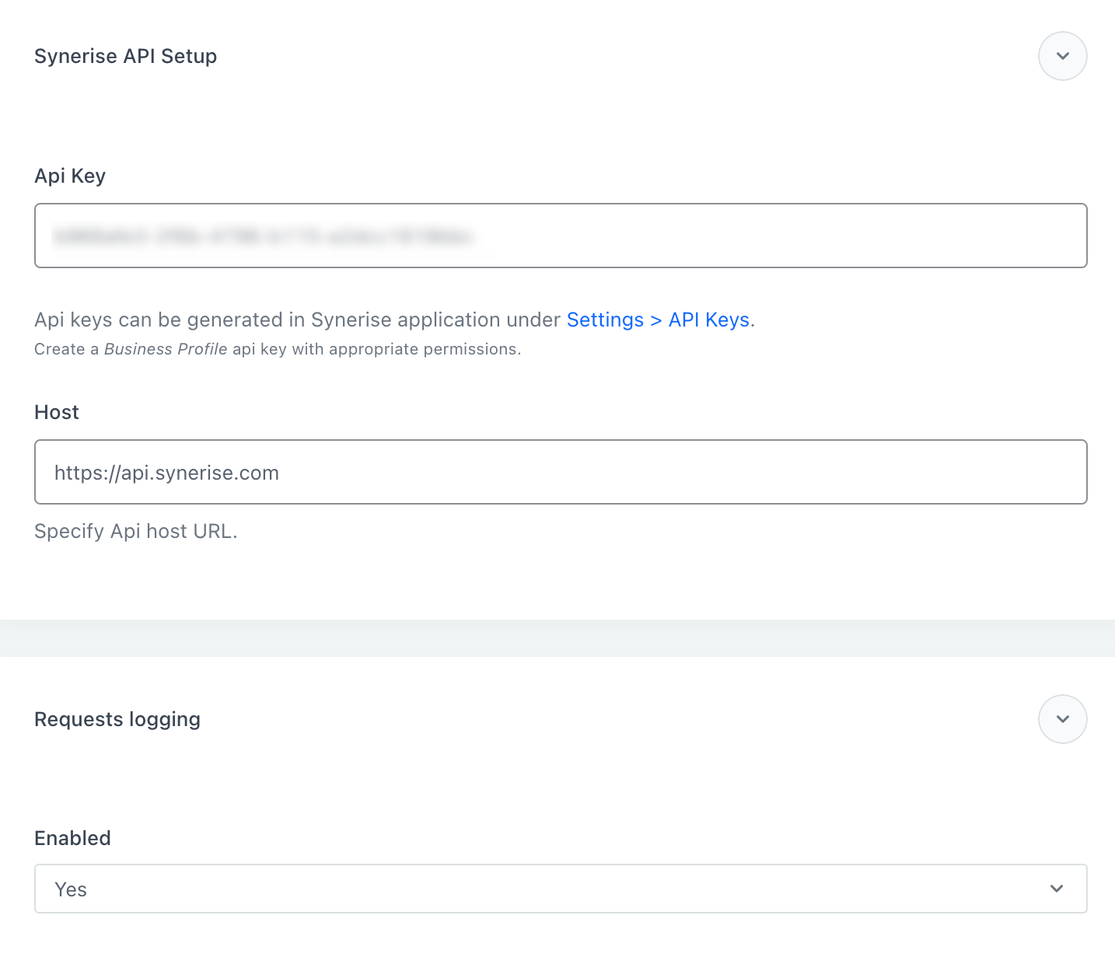Click the chevron on the Enabled selector
1115x964 pixels.
1056,889
